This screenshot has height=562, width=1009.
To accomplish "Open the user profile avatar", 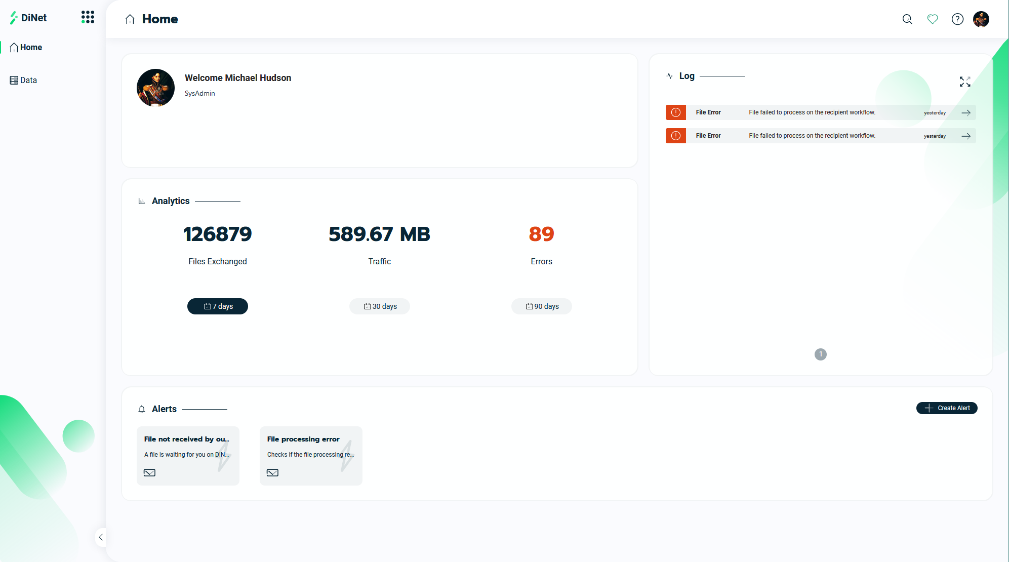I will pyautogui.click(x=981, y=19).
